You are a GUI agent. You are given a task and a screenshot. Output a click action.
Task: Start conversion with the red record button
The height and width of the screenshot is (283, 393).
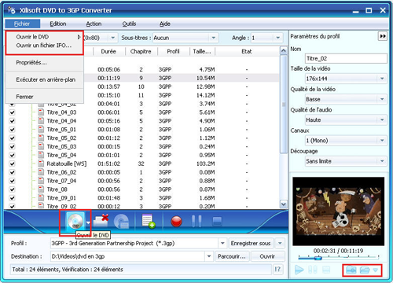[x=176, y=222]
